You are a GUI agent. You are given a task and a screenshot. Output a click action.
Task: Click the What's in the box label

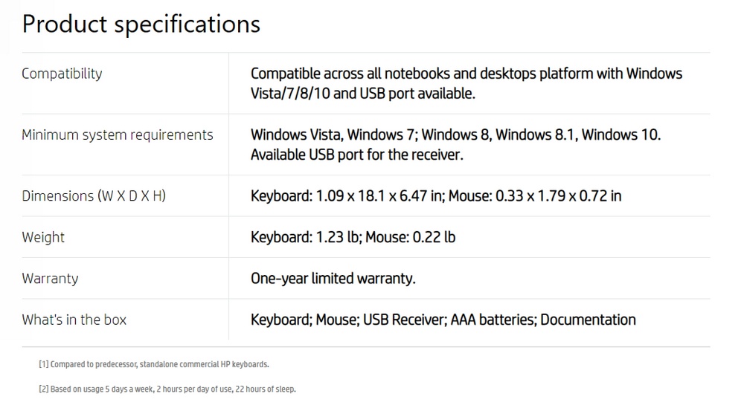point(74,320)
